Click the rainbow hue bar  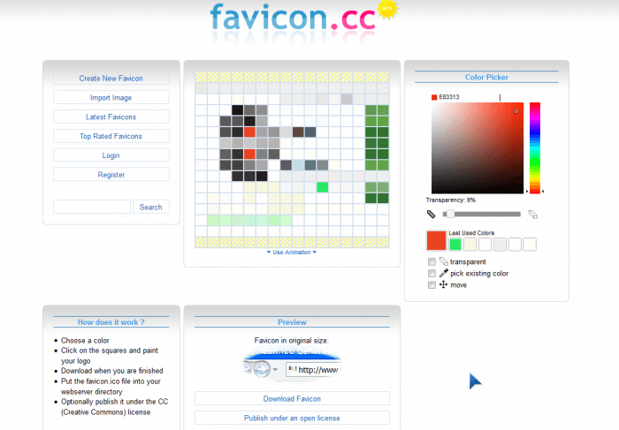tap(535, 147)
